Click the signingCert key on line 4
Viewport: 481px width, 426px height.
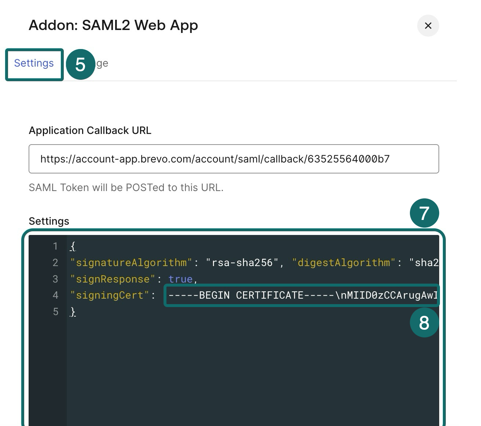[109, 295]
